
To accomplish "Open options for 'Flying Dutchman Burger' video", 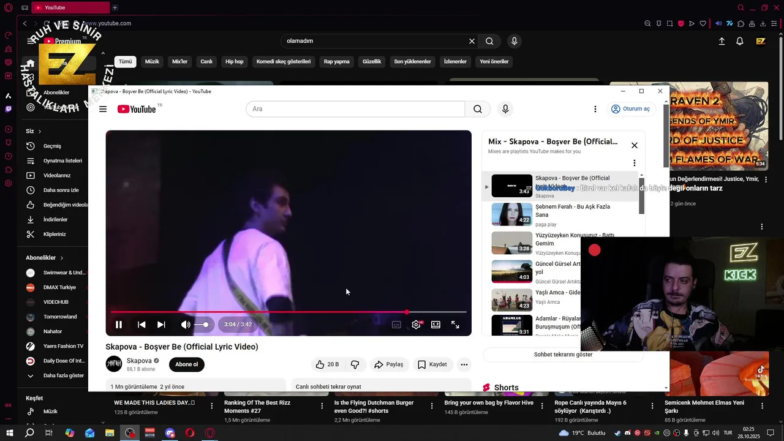I will point(432,406).
